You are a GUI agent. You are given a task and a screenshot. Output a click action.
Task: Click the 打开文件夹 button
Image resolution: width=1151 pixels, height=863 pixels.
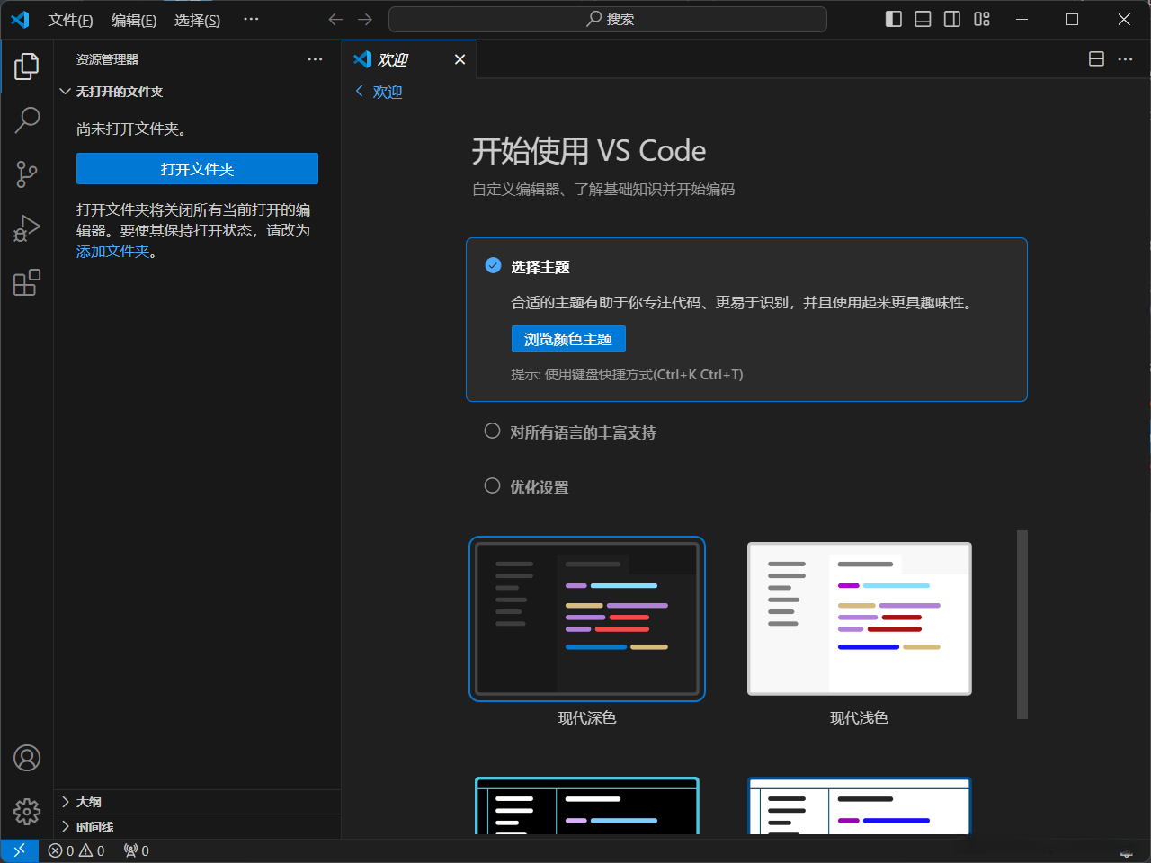point(197,168)
